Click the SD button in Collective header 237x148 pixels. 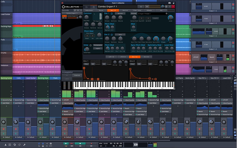pos(147,7)
